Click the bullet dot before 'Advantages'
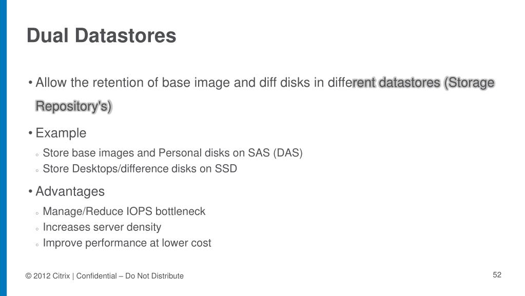The width and height of the screenshot is (525, 296). (x=30, y=191)
